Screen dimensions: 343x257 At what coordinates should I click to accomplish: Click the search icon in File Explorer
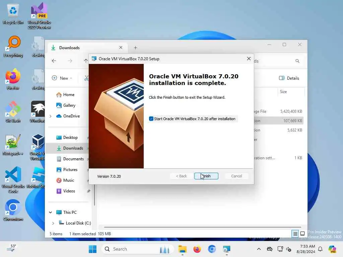[297, 61]
